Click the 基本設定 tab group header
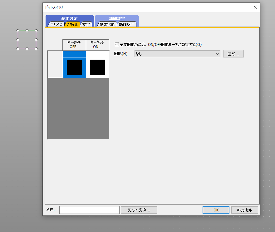 click(69, 18)
